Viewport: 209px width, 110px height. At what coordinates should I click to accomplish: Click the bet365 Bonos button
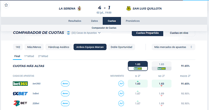pos(65,83)
